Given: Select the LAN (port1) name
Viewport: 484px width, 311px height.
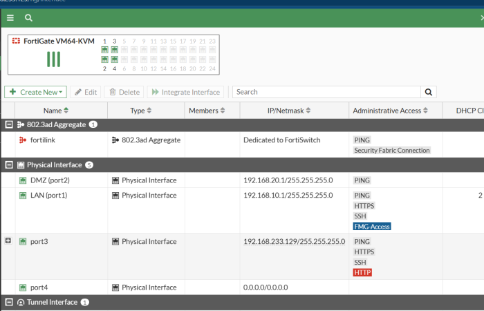Looking at the screenshot, I should tap(49, 196).
